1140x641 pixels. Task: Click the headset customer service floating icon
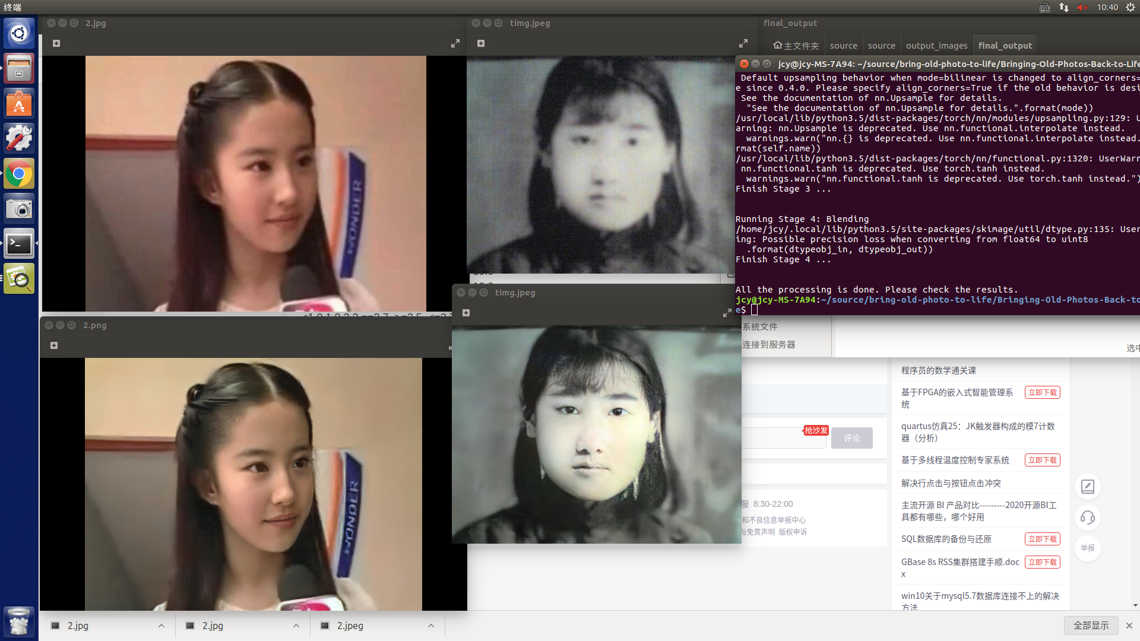(x=1088, y=518)
